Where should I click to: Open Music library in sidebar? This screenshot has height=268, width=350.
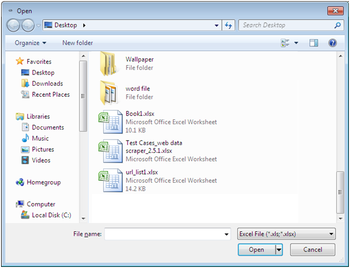[40, 138]
